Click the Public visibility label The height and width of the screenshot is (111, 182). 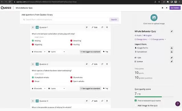(138, 36)
